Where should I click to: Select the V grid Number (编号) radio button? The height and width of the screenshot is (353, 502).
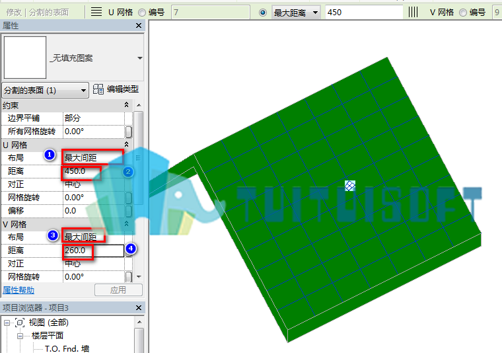[x=463, y=13]
